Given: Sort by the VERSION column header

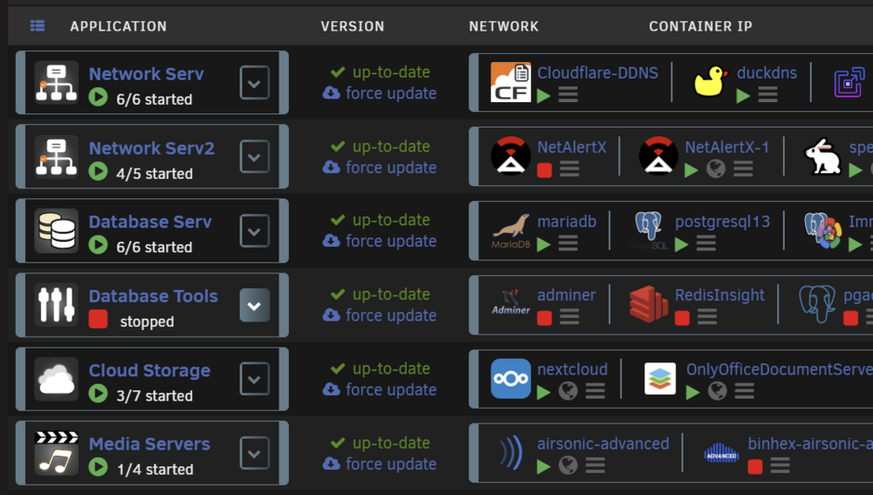Looking at the screenshot, I should click(x=353, y=26).
